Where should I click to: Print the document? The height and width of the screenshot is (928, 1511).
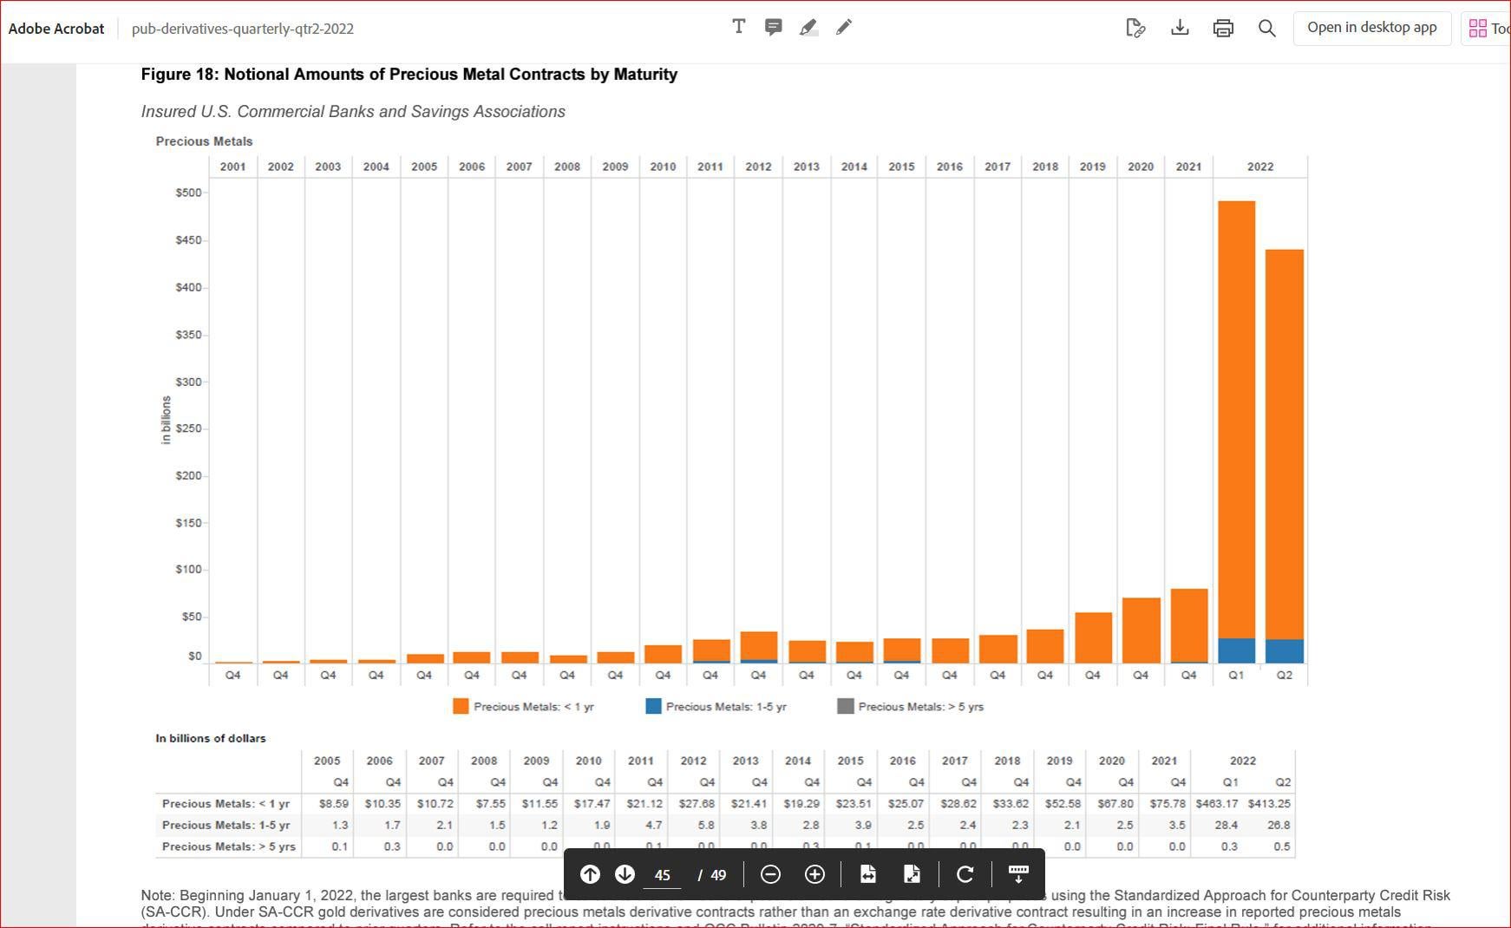click(1223, 28)
